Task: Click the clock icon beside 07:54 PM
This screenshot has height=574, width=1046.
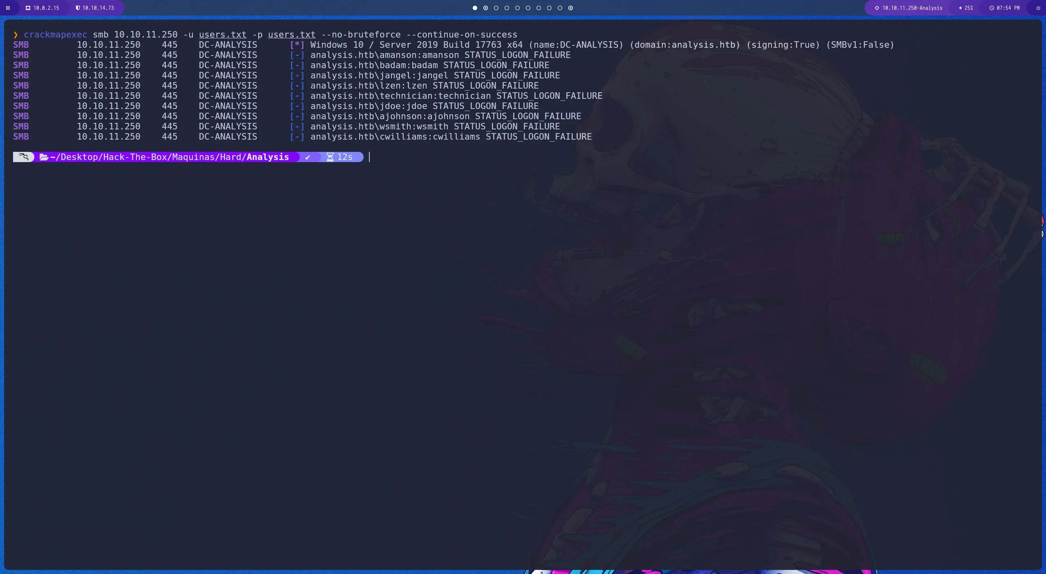Action: pos(992,8)
